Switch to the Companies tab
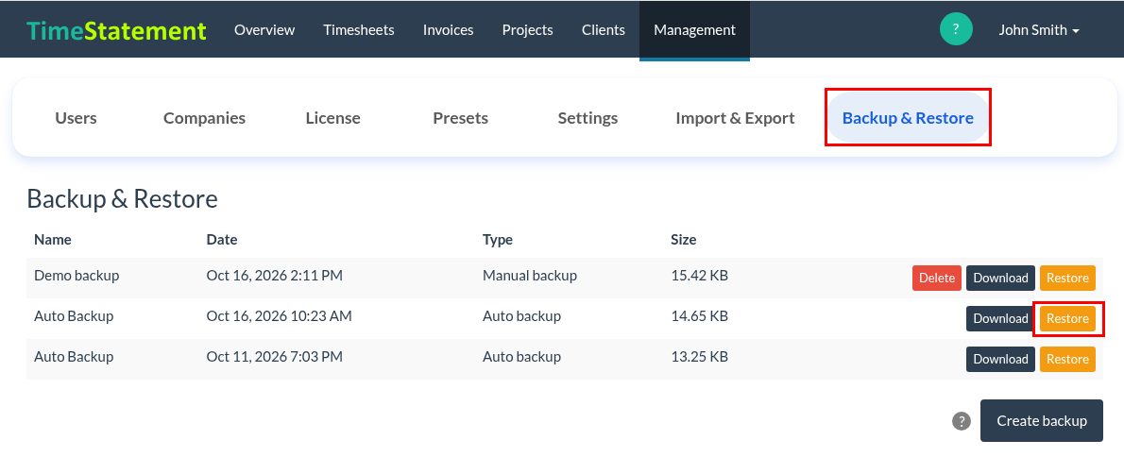 point(204,118)
